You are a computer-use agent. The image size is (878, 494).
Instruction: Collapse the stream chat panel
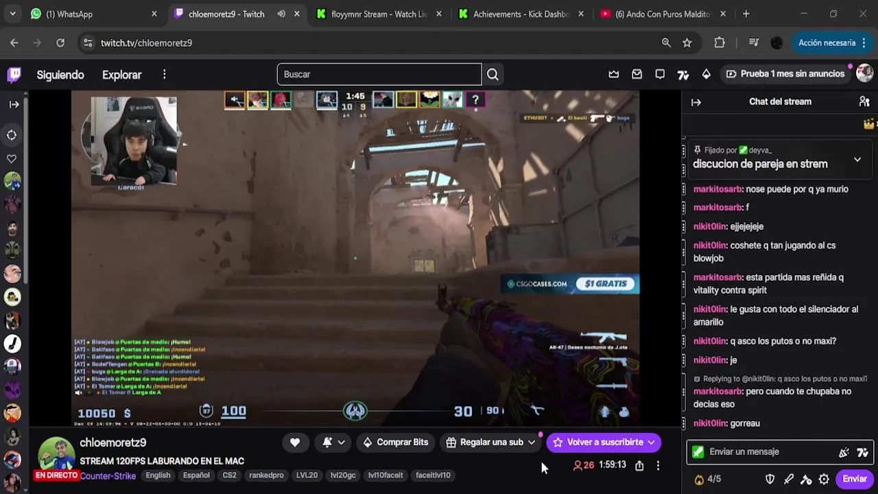pos(696,102)
